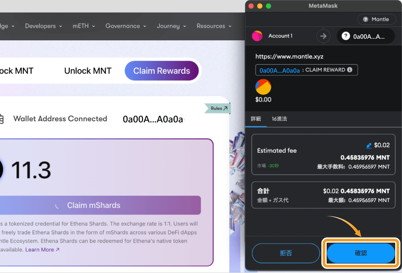Screen dimensions: 402x273
Task: Open the Mantle network selector
Action: [x=377, y=19]
